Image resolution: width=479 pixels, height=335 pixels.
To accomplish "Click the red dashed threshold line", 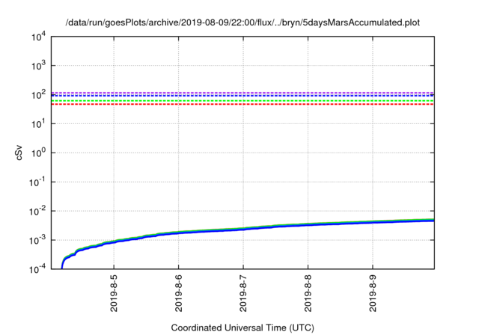I will [x=242, y=105].
